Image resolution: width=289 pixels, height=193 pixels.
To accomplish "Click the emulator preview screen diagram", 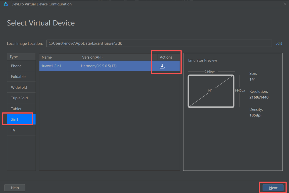I will [211, 91].
